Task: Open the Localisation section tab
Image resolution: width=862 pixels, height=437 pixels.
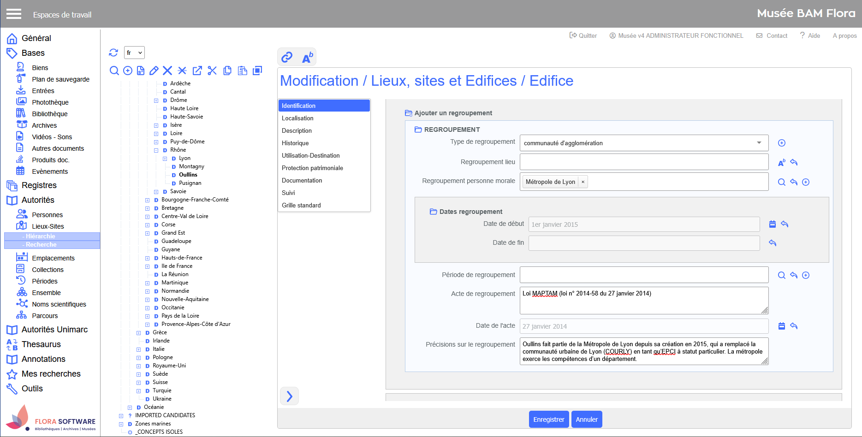Action: [x=297, y=118]
